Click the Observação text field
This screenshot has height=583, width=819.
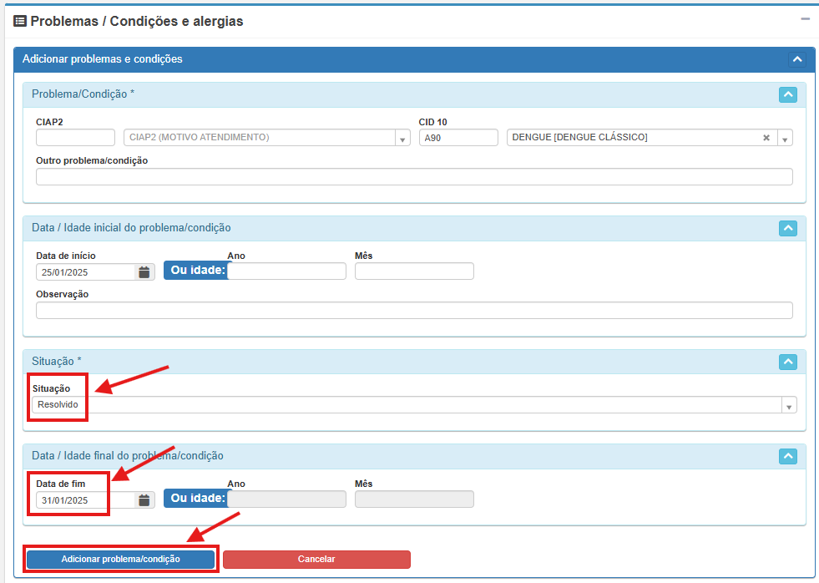413,311
